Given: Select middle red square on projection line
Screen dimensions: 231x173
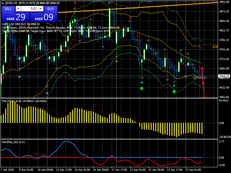Looking at the screenshot, I should (x=203, y=83).
